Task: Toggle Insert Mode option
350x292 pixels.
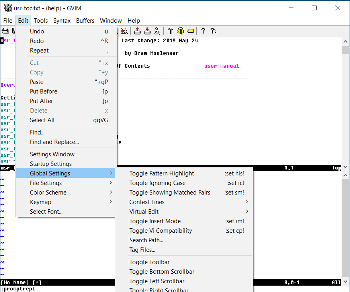Action: pos(184,221)
